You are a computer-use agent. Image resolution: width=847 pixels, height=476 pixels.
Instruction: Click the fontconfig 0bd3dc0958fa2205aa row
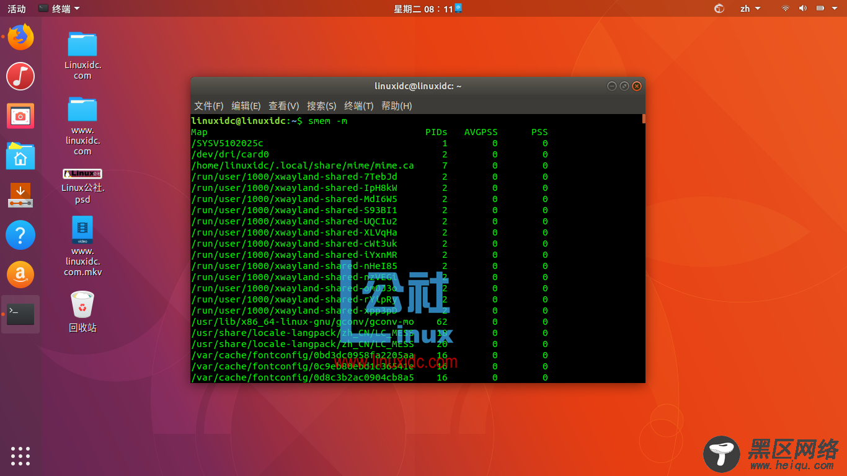[369, 355]
